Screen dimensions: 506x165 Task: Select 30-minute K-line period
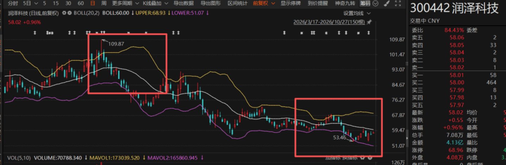[68, 4]
